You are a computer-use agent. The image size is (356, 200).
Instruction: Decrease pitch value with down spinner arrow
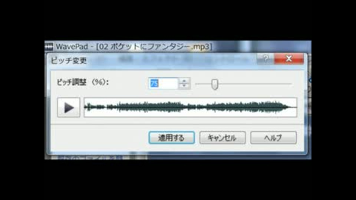[184, 86]
